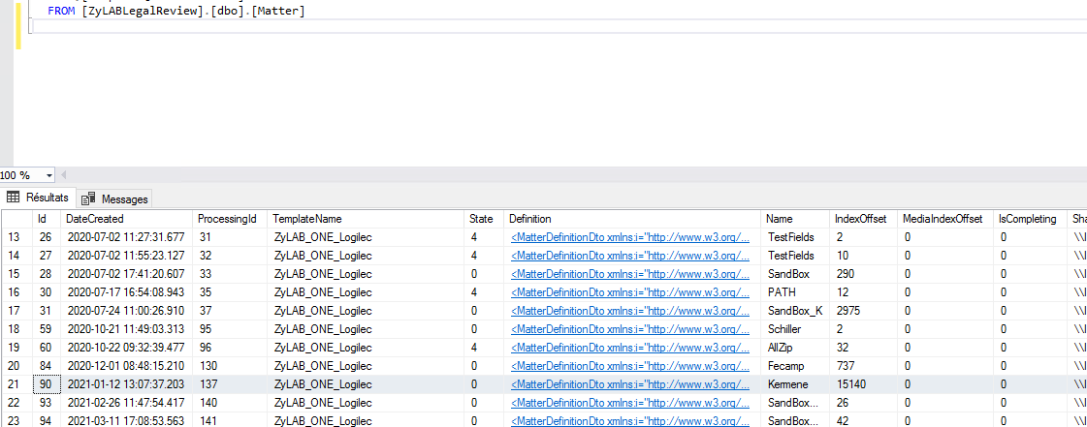Open Definition XML link for SandBox_K row
This screenshot has width=1087, height=427.
click(x=630, y=311)
